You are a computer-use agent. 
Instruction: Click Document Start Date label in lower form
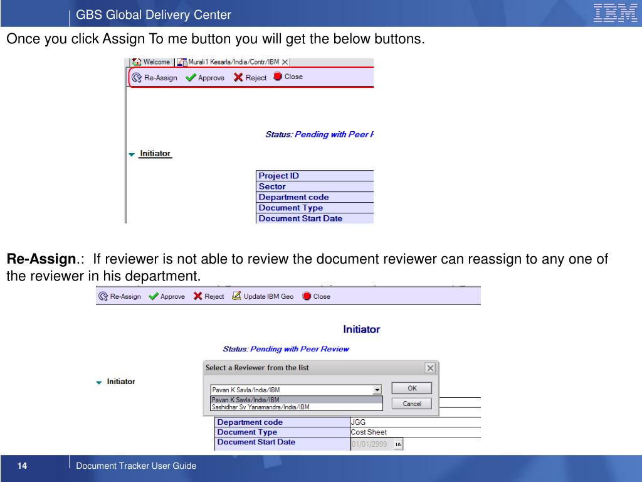point(256,442)
